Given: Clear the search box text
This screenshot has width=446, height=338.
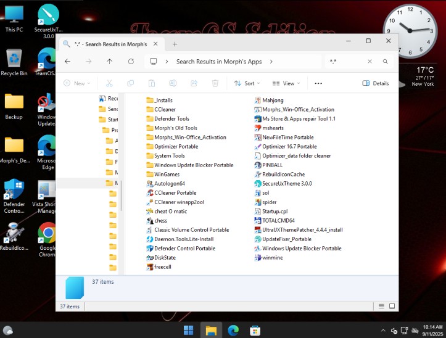Looking at the screenshot, I should pyautogui.click(x=370, y=62).
